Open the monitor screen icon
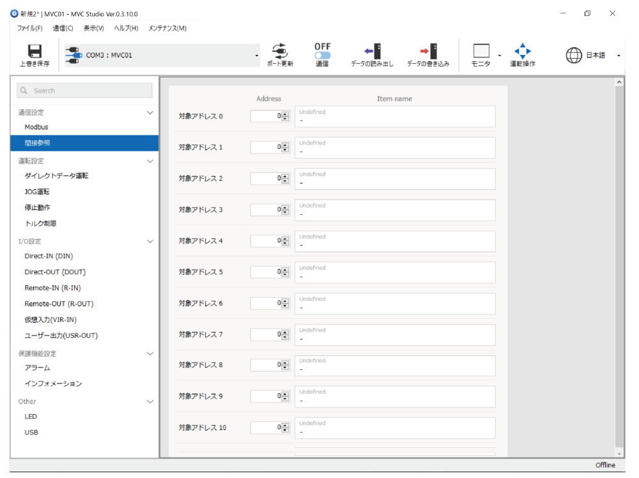Viewport: 639px width, 478px height. (481, 51)
